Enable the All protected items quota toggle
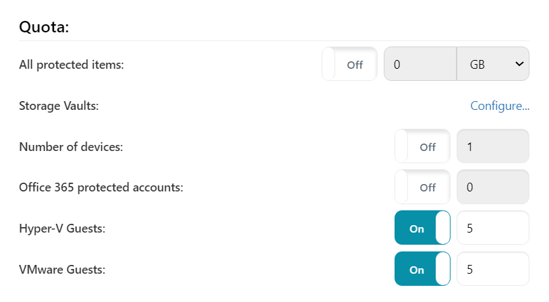The width and height of the screenshot is (549, 302). [x=349, y=65]
